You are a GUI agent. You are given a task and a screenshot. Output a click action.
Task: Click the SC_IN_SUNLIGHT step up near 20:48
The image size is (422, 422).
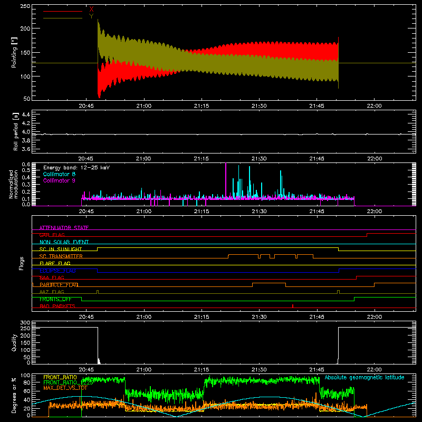point(98,249)
